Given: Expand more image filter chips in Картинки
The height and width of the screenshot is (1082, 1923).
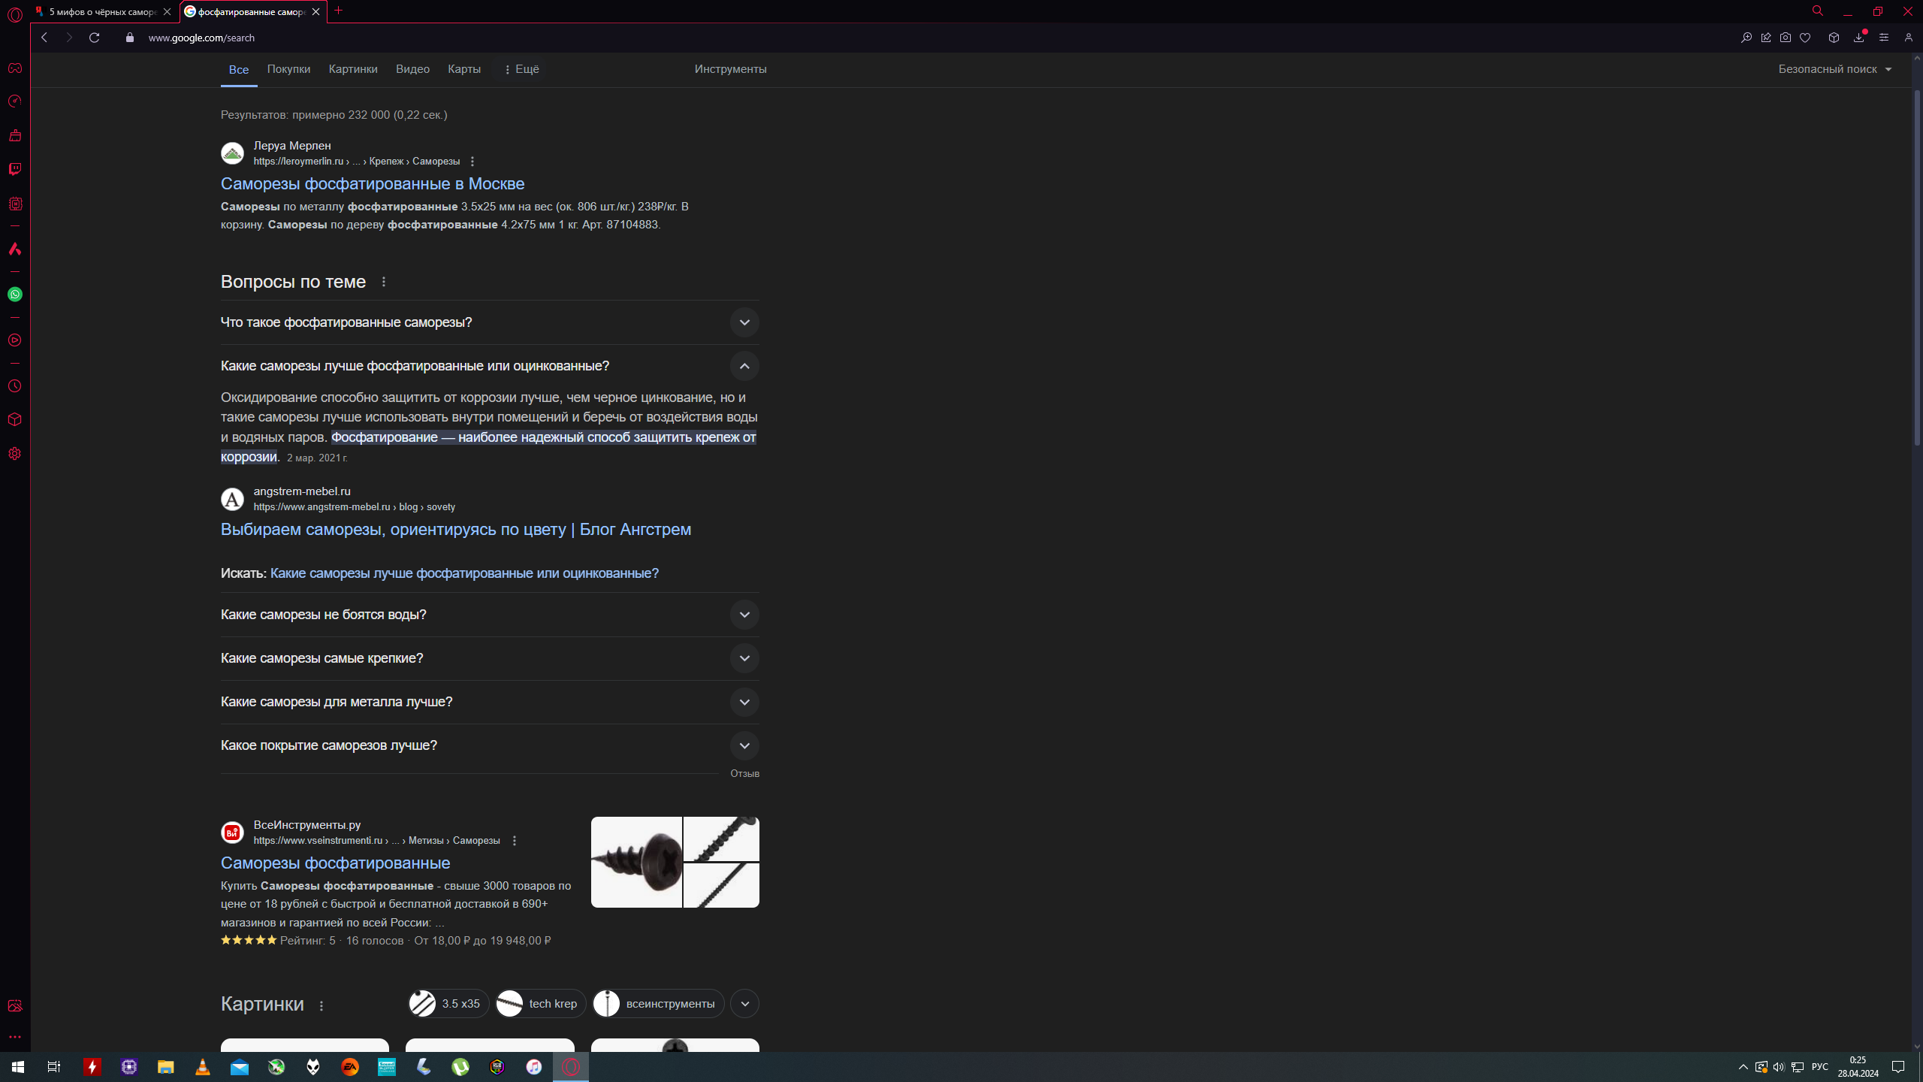Looking at the screenshot, I should pyautogui.click(x=744, y=1004).
